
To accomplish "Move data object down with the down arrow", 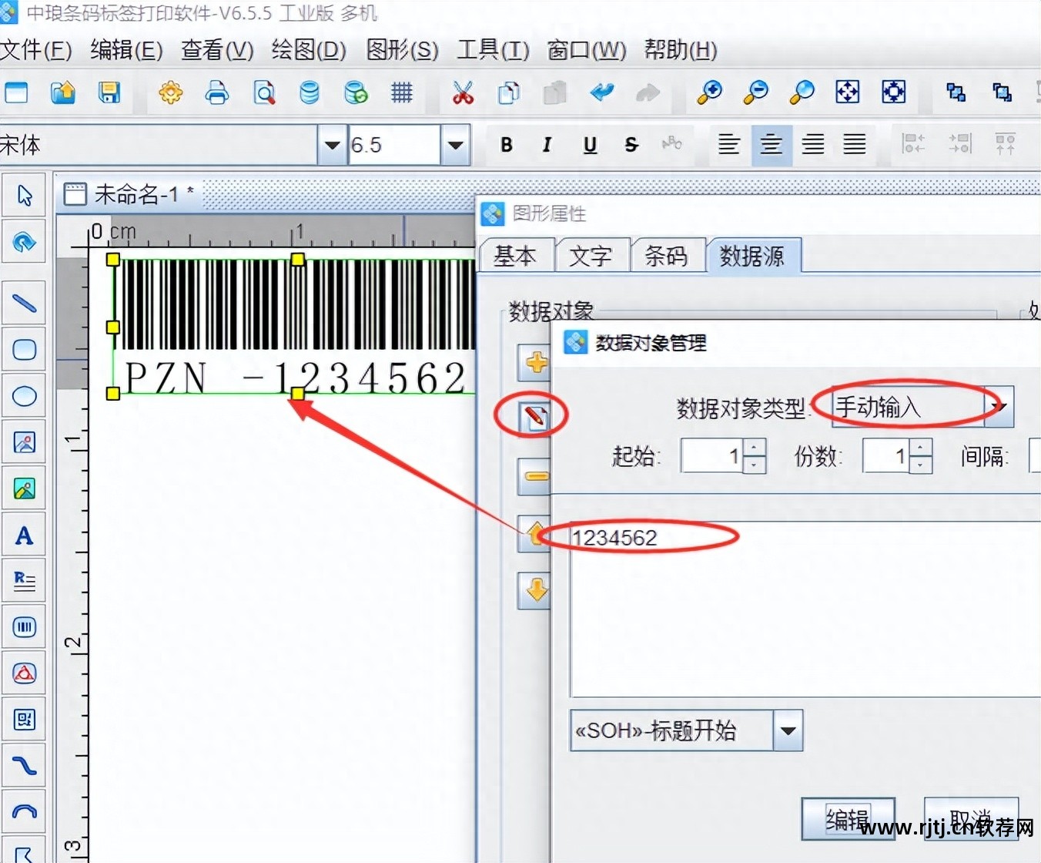I will (x=535, y=590).
